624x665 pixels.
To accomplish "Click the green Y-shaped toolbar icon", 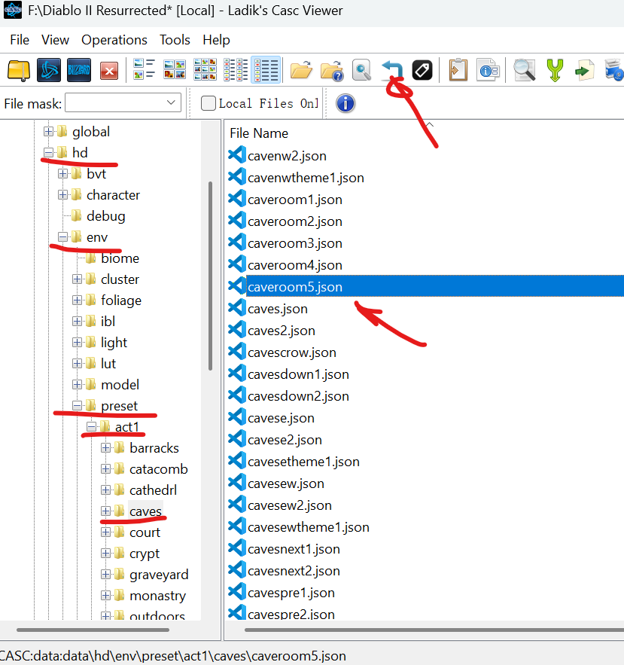I will tap(555, 69).
